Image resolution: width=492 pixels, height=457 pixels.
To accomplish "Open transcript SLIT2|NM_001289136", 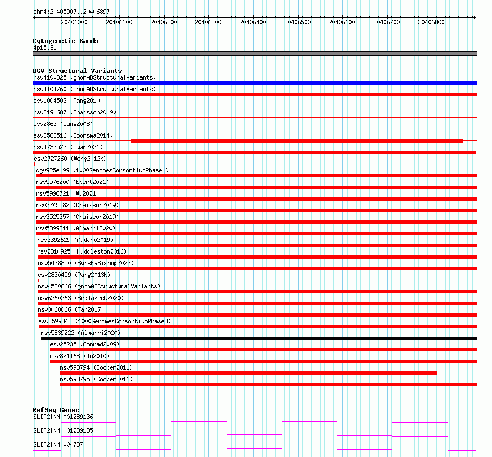I will [63, 417].
